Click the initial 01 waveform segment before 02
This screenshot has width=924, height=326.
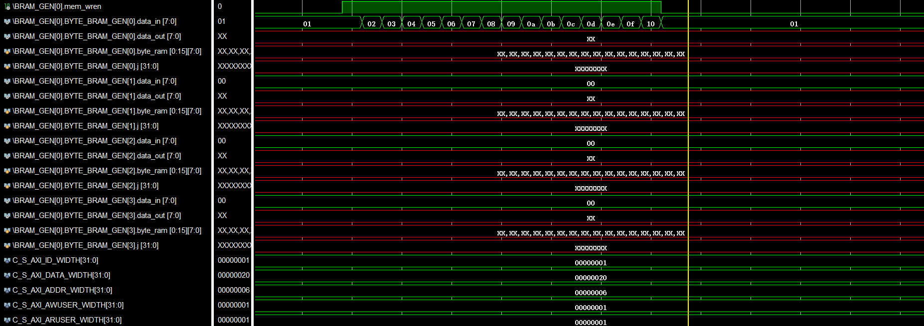tap(307, 23)
